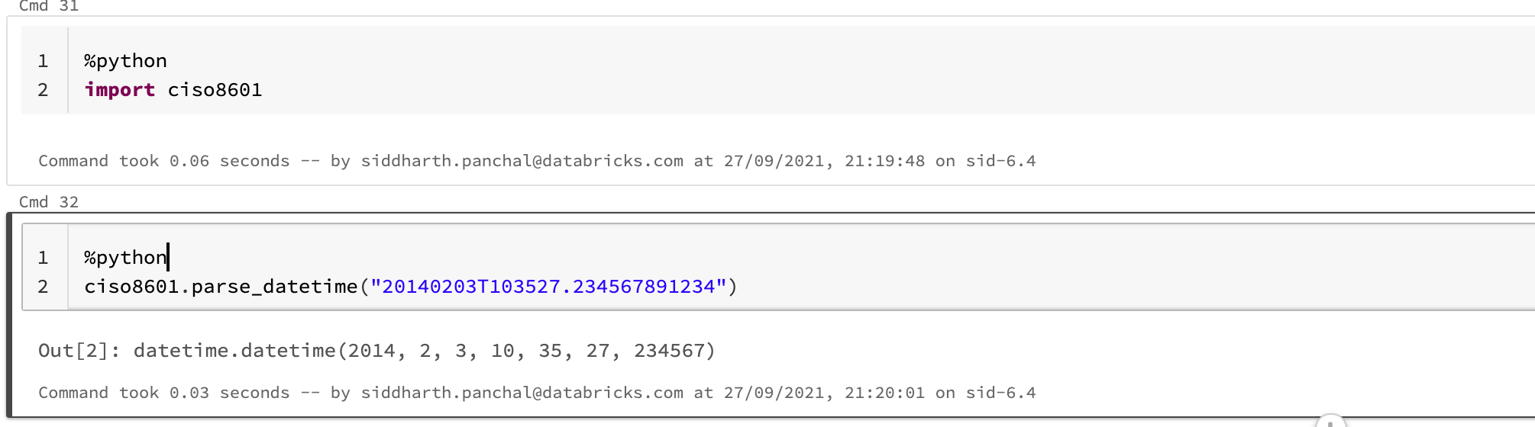This screenshot has width=1535, height=427.
Task: Click line number 1 in Cmd 31 gutter
Action: coord(43,61)
